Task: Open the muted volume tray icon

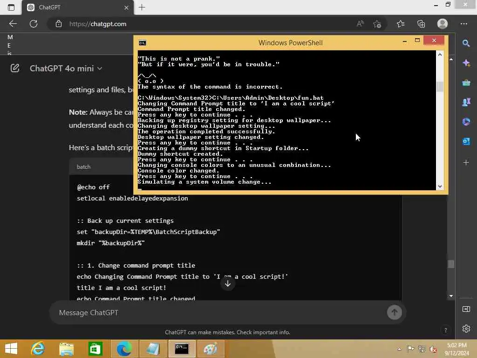Action: coord(433,349)
